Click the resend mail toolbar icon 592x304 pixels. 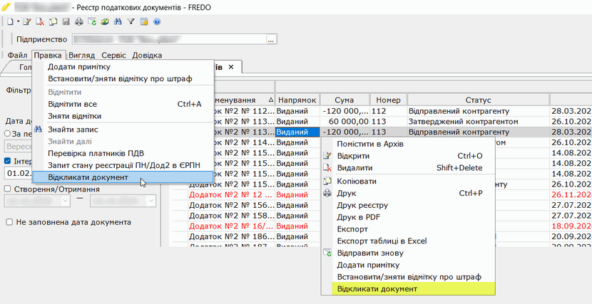coord(92,22)
